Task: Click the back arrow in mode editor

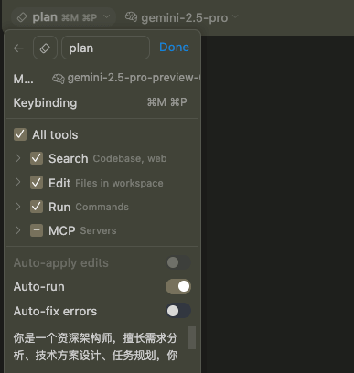Action: click(x=18, y=48)
